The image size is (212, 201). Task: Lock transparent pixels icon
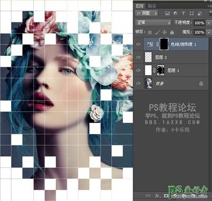(x=149, y=32)
